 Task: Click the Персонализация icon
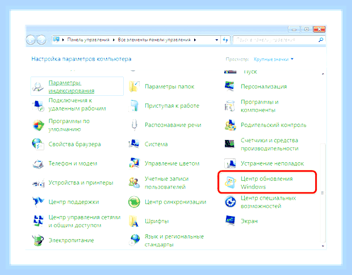click(x=230, y=86)
